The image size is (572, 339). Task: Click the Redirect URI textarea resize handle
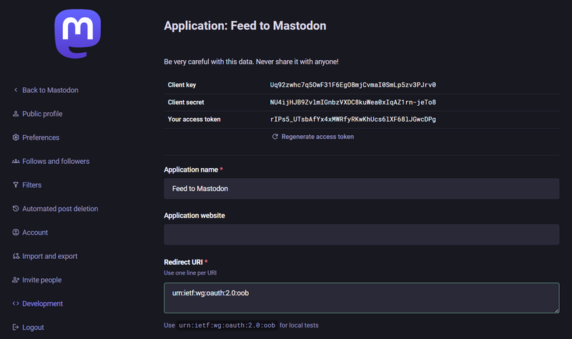click(x=556, y=310)
